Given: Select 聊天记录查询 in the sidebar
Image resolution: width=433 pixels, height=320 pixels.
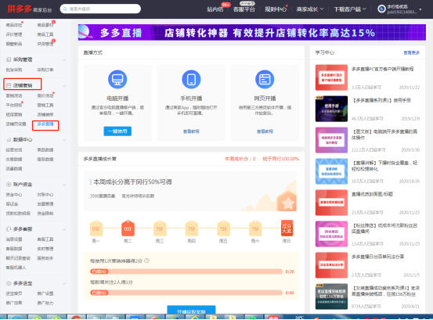Looking at the screenshot, I should [18, 258].
